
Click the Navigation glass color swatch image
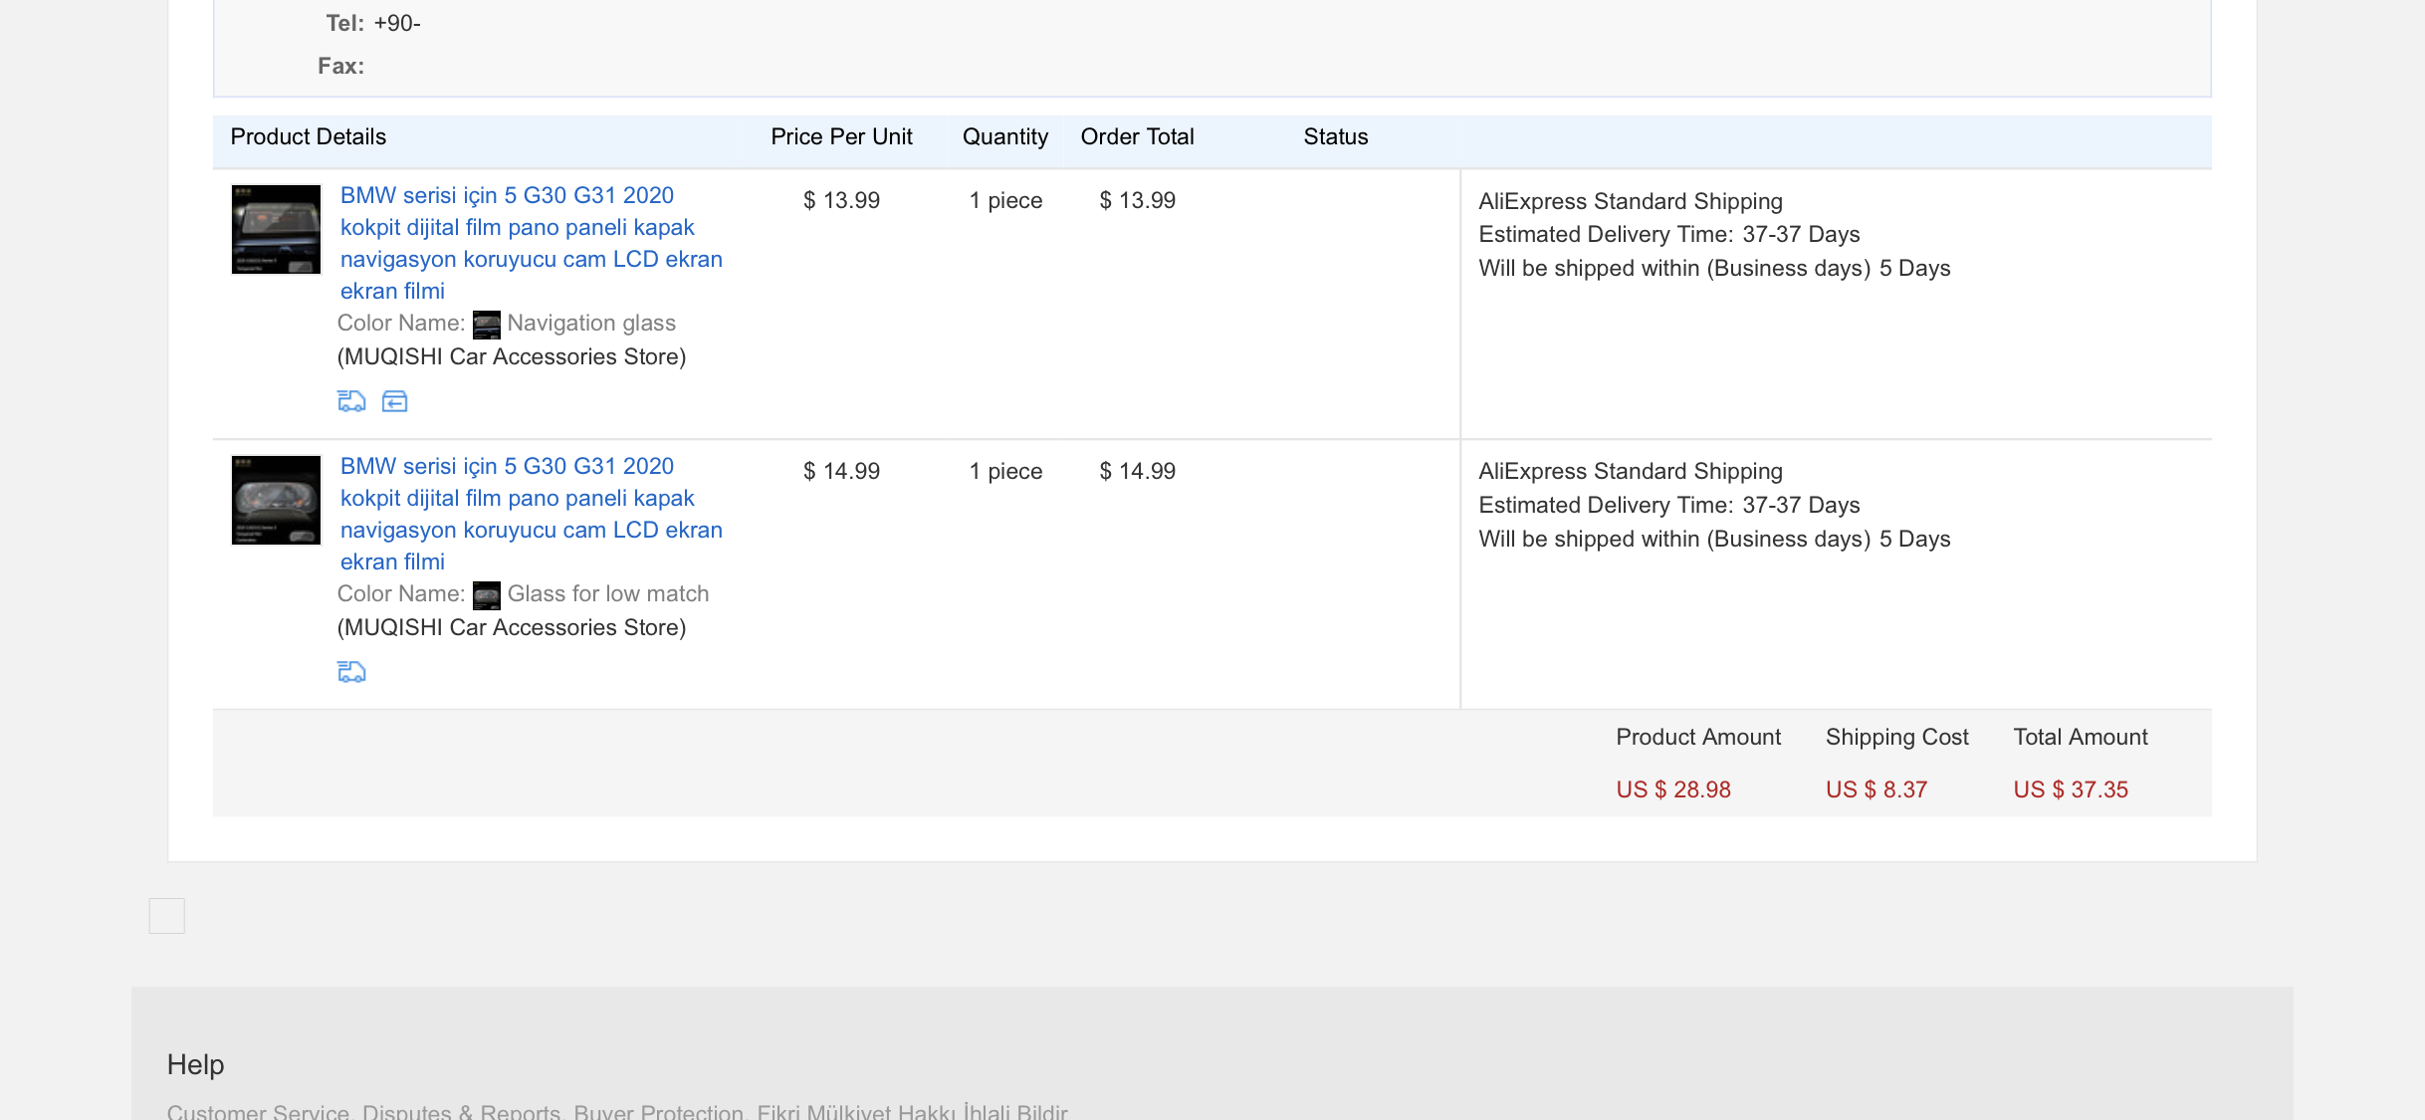point(486,325)
